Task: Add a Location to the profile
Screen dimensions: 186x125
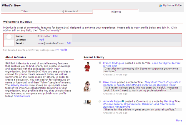Action: coord(41,40)
